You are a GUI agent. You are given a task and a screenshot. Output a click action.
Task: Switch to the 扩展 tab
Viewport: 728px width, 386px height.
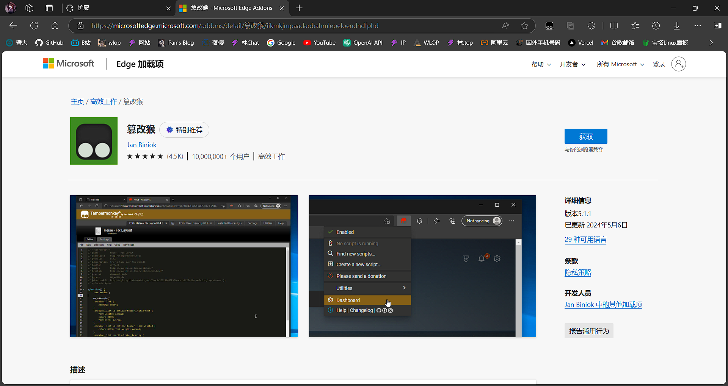tap(118, 8)
